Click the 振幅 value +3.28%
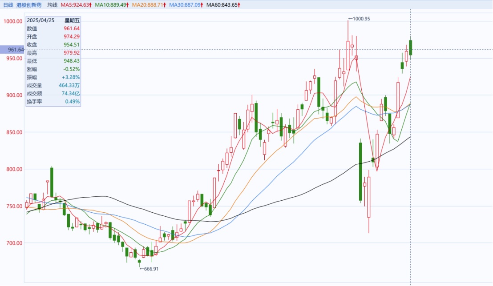This screenshot has width=493, height=286. 71,77
